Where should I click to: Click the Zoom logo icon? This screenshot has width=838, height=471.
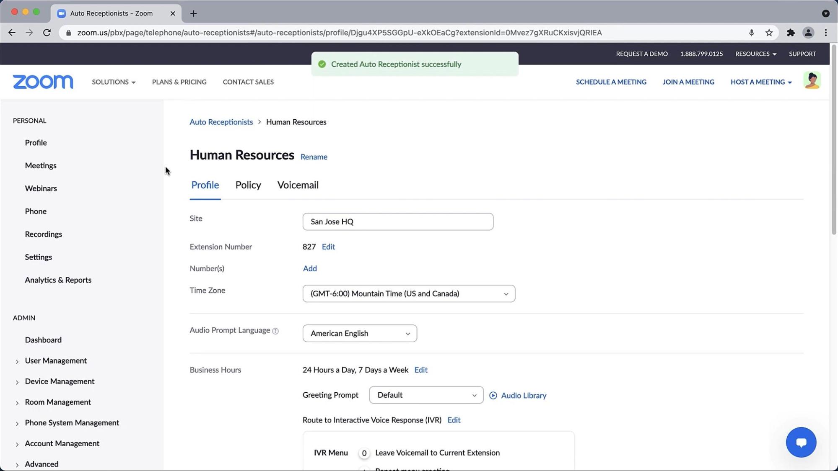pyautogui.click(x=43, y=82)
